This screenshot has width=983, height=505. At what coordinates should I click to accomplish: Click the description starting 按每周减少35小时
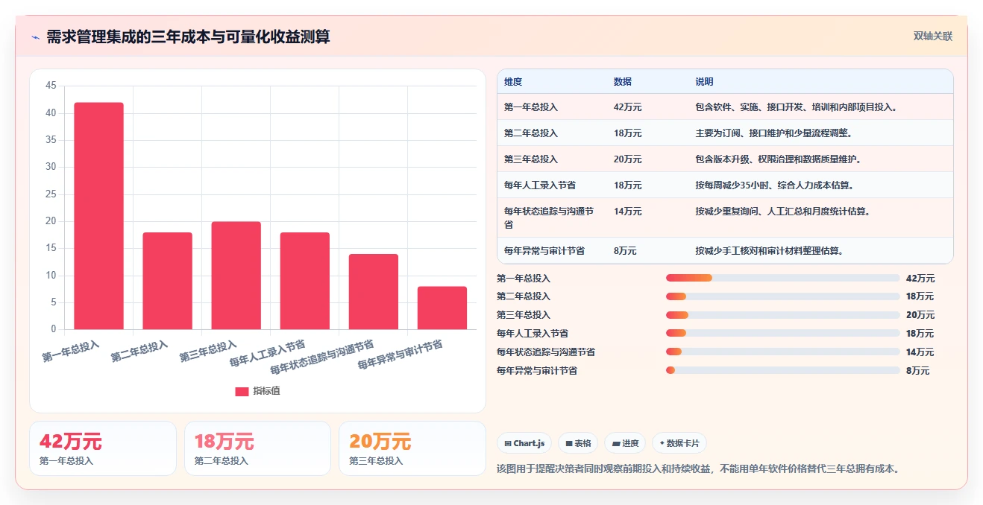coord(775,185)
